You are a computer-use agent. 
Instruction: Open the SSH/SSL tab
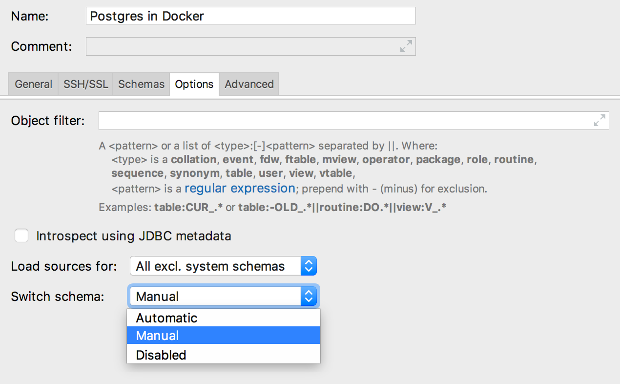pos(85,84)
